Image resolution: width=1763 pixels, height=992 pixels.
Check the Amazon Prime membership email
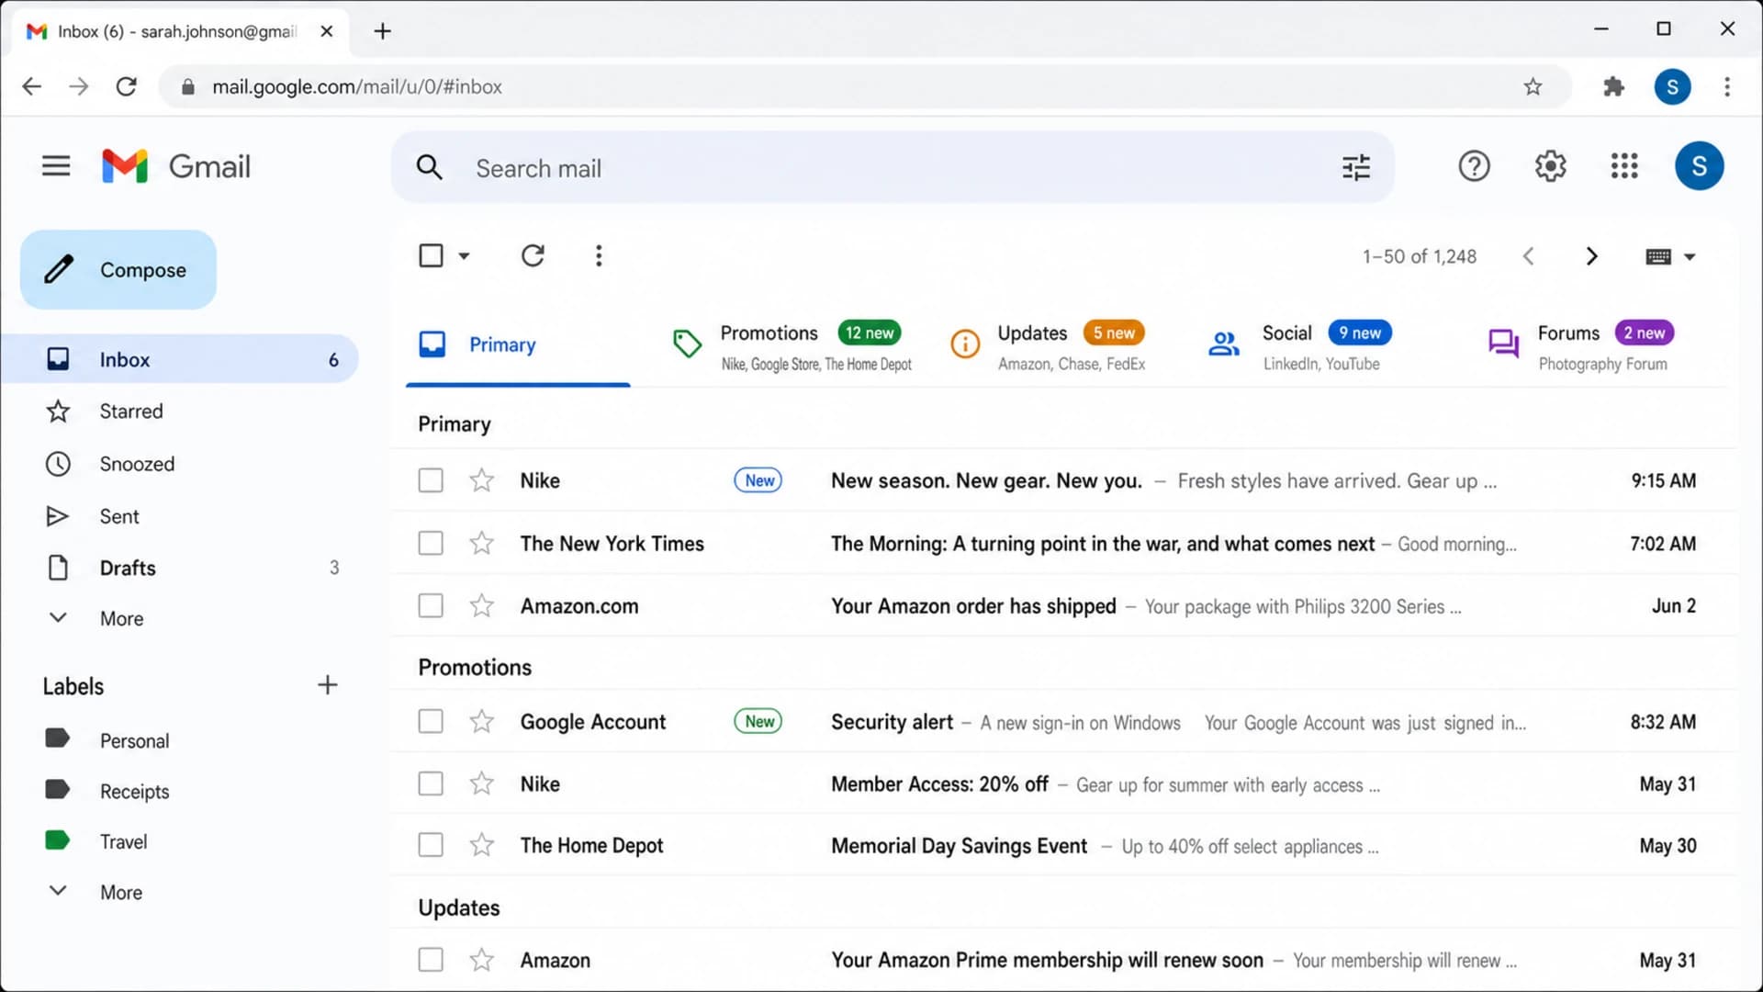431,960
